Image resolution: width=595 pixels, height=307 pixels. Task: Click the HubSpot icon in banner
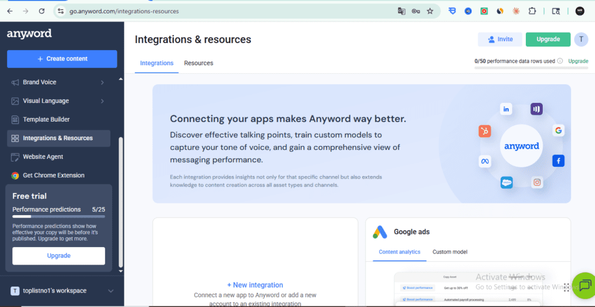485,131
